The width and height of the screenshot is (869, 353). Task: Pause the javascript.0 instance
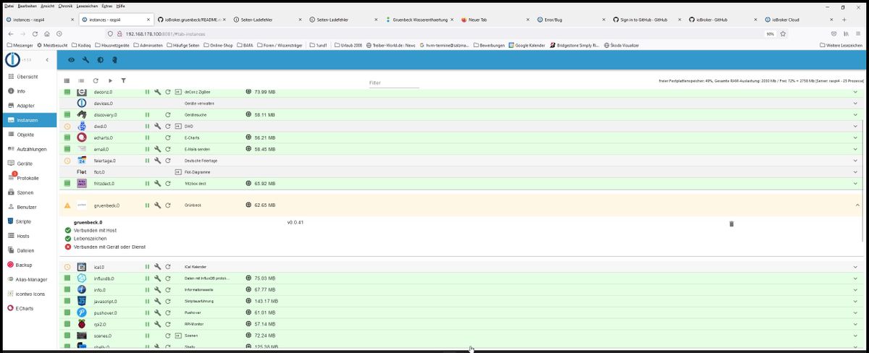click(x=147, y=301)
